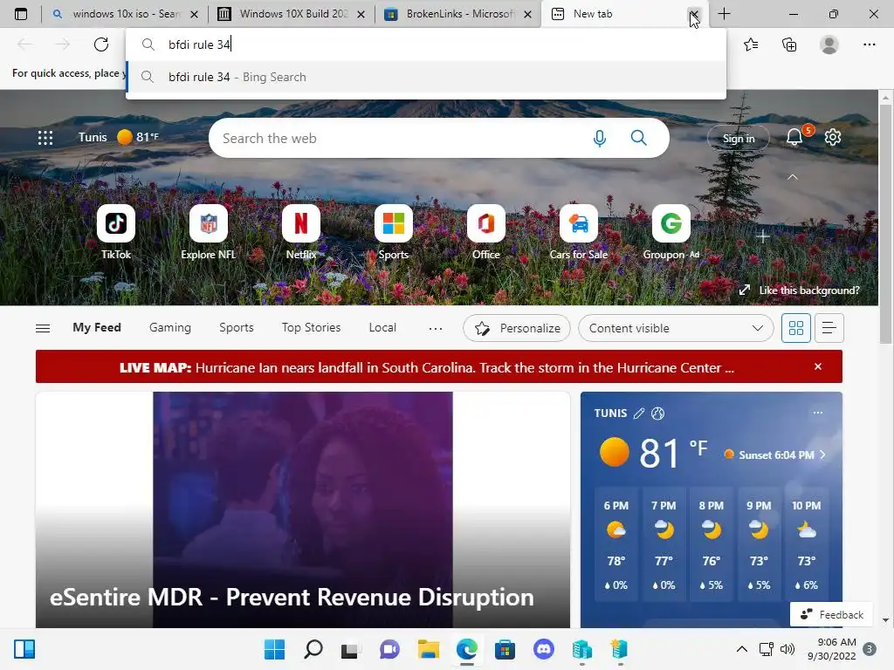Edit Tunis location pencil icon
Viewport: 894px width, 670px height.
[x=639, y=413]
